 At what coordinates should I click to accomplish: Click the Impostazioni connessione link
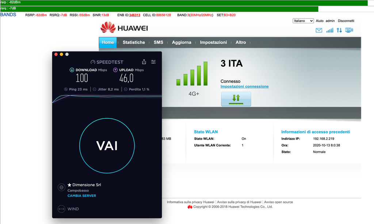(244, 86)
